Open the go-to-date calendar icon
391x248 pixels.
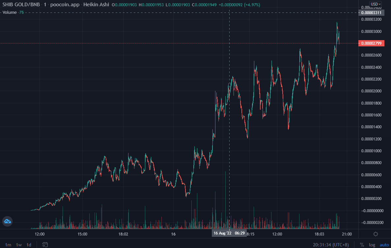(45, 244)
